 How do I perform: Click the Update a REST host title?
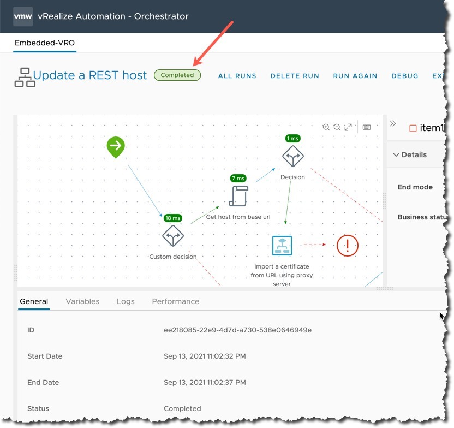point(89,75)
